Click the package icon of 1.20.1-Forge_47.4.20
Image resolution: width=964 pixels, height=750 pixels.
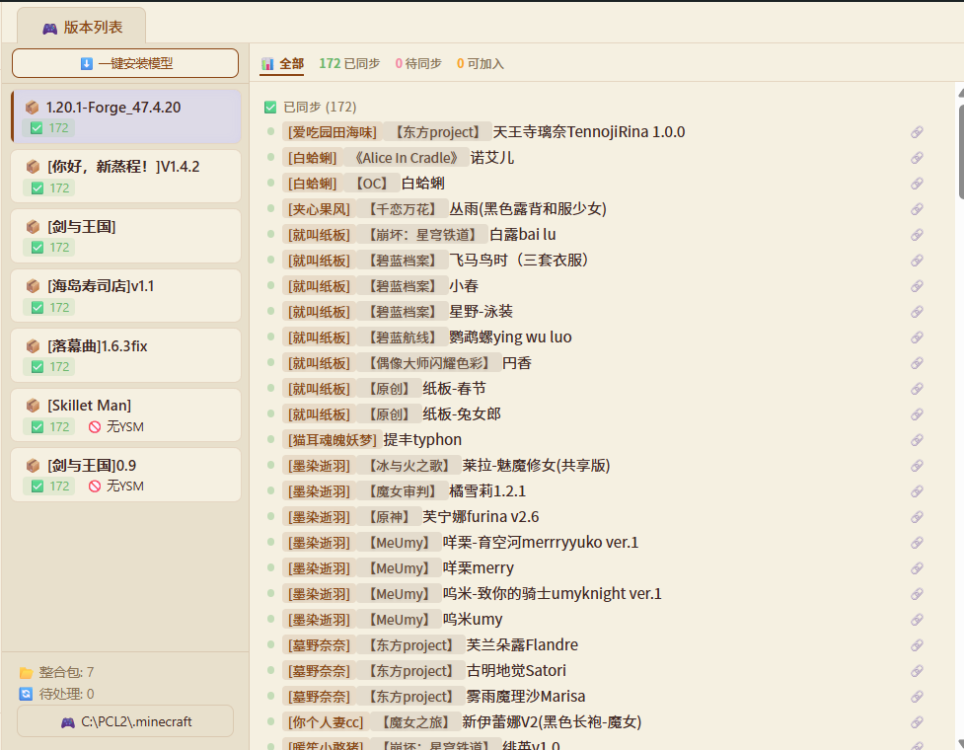tap(32, 108)
